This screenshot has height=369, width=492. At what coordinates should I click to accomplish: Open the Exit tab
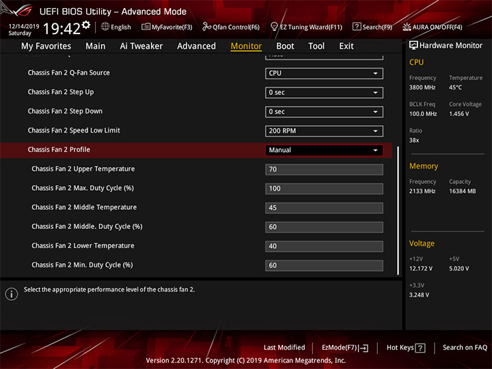pos(346,46)
